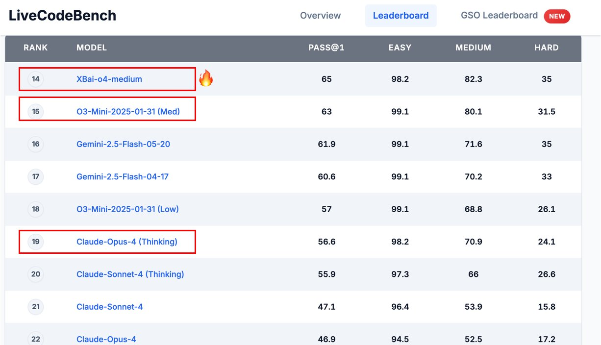Open the GSO Leaderboard tab
This screenshot has height=345, width=601.
tap(499, 16)
